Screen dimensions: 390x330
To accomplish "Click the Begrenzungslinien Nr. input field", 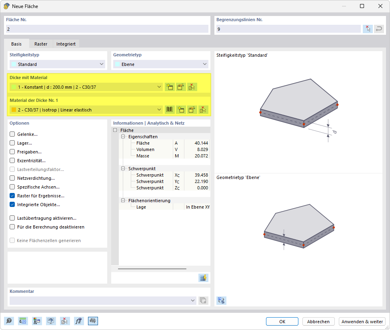I will tap(288, 29).
